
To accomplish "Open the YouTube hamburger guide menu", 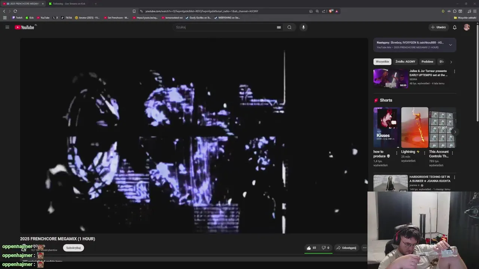I will (x=7, y=27).
